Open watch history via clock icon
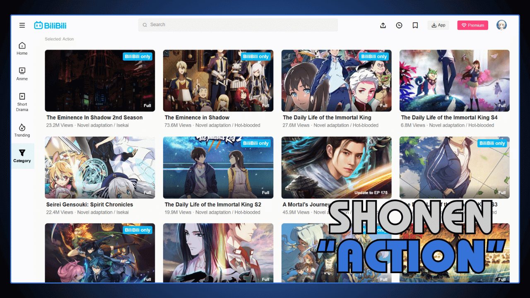Screen dimensions: 530x298 tap(399, 25)
